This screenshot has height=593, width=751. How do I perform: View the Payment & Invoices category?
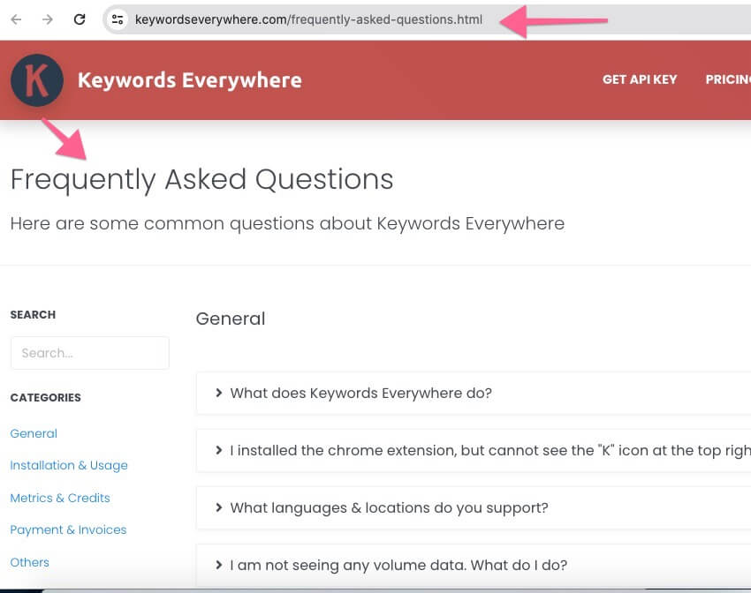[x=68, y=529]
